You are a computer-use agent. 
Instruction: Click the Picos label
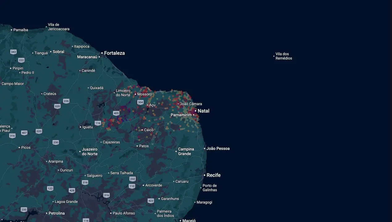(26, 148)
